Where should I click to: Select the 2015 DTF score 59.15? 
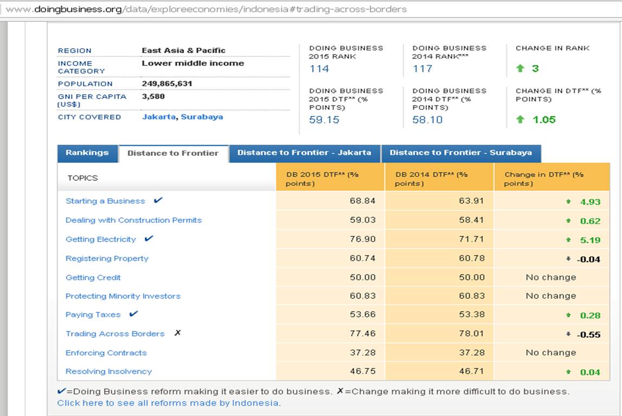coord(324,120)
